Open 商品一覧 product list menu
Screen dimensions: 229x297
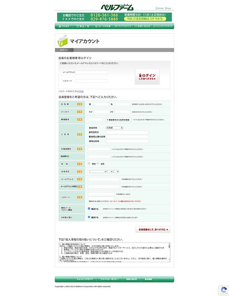(83, 26)
